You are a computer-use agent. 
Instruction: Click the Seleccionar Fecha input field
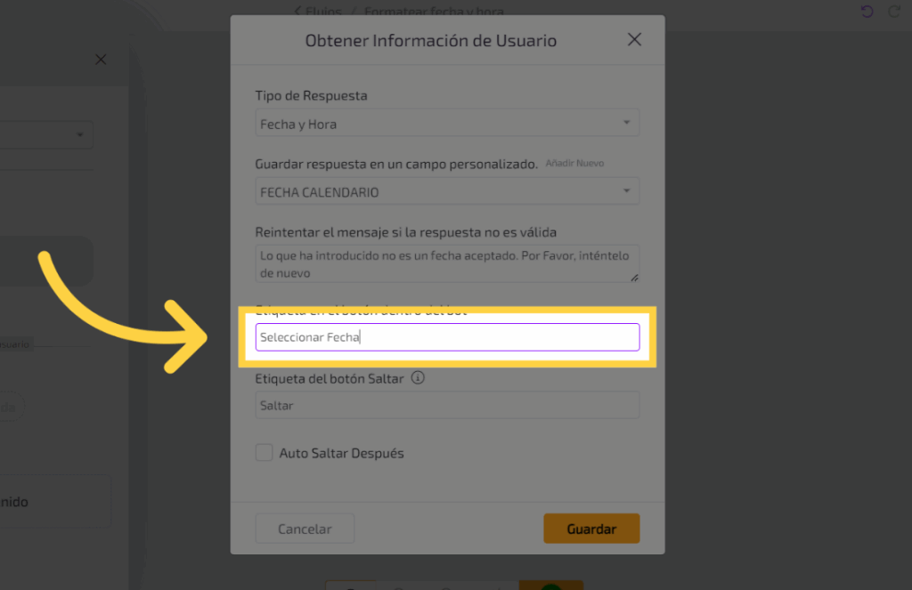(447, 337)
